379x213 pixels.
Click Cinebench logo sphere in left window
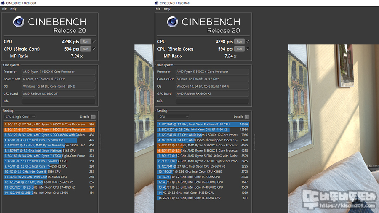click(x=19, y=22)
